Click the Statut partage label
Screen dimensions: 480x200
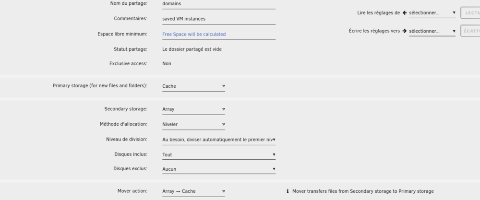131,49
